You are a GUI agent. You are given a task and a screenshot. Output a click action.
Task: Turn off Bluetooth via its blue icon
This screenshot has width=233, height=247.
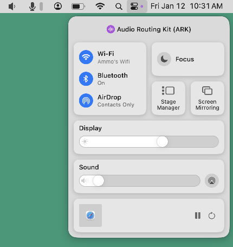point(86,79)
